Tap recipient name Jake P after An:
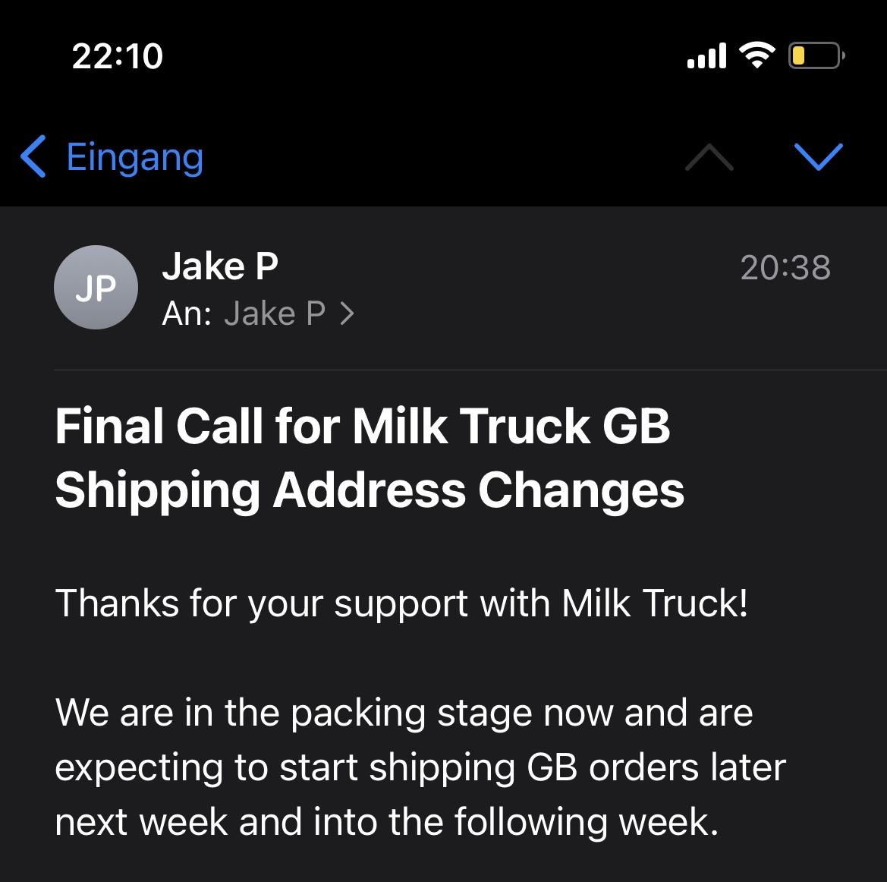The width and height of the screenshot is (887, 882). (275, 313)
